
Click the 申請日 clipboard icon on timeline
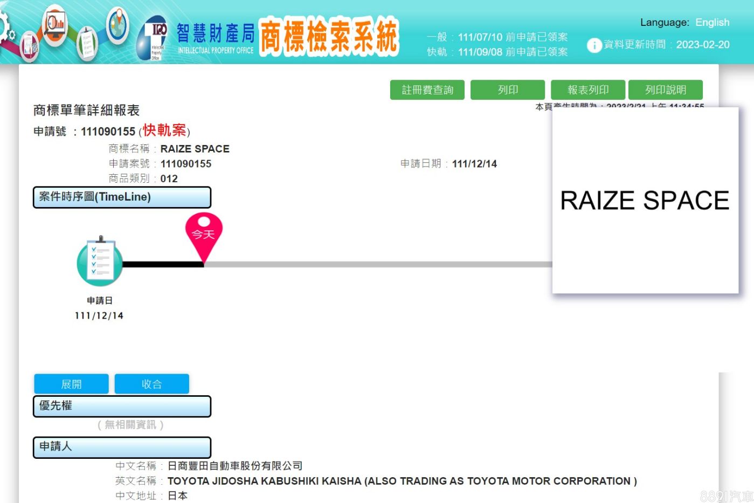pos(100,261)
